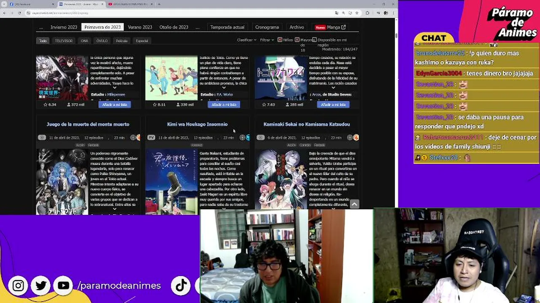Screen dimensions: 540x303
Task: Click the browser address bar
Action: pyautogui.click(x=177, y=13)
